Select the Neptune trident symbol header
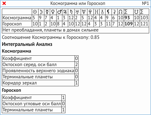 (84, 12)
